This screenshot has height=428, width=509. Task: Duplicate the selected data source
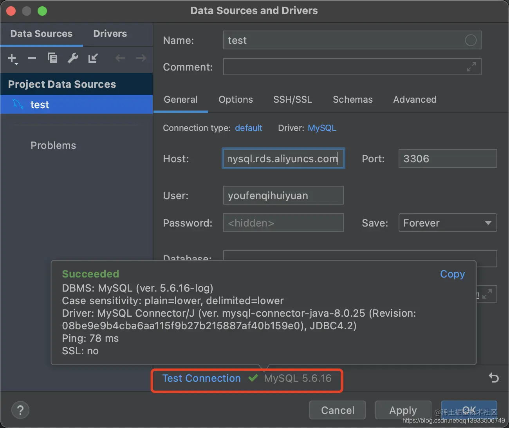[52, 58]
